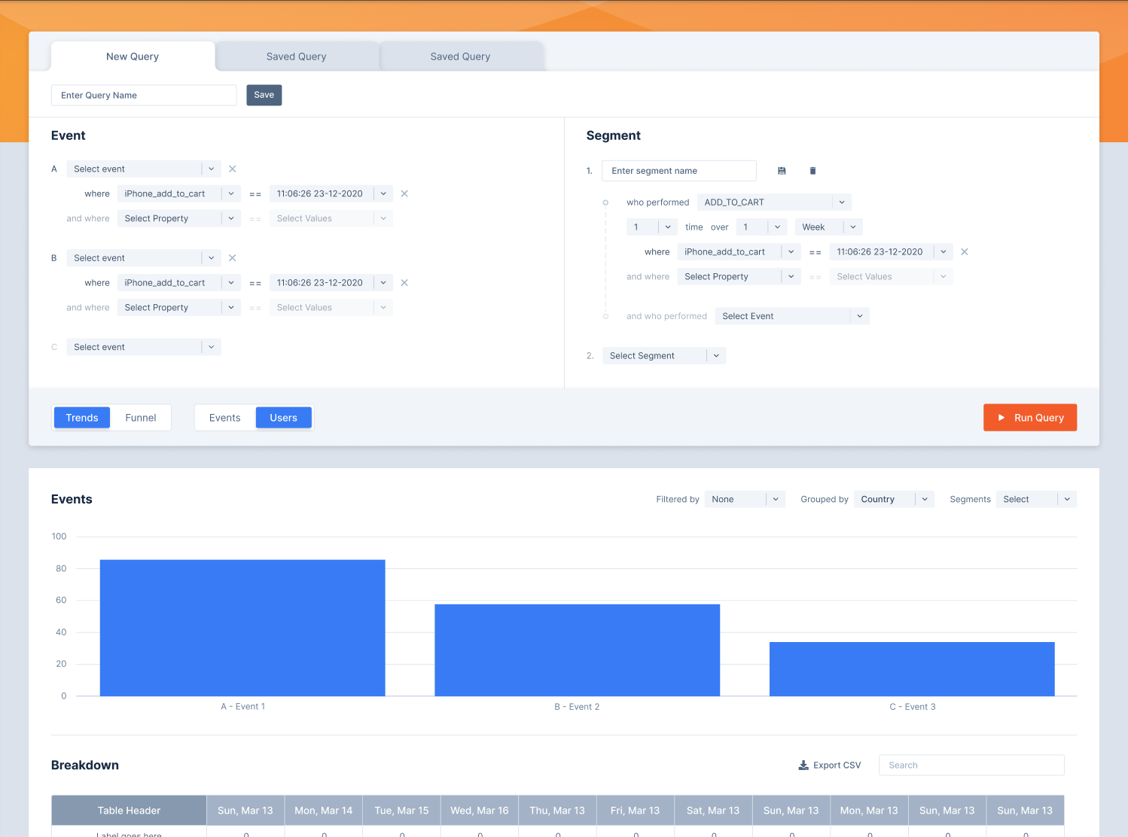This screenshot has height=837, width=1128.
Task: Toggle to Users mode
Action: pyautogui.click(x=284, y=418)
